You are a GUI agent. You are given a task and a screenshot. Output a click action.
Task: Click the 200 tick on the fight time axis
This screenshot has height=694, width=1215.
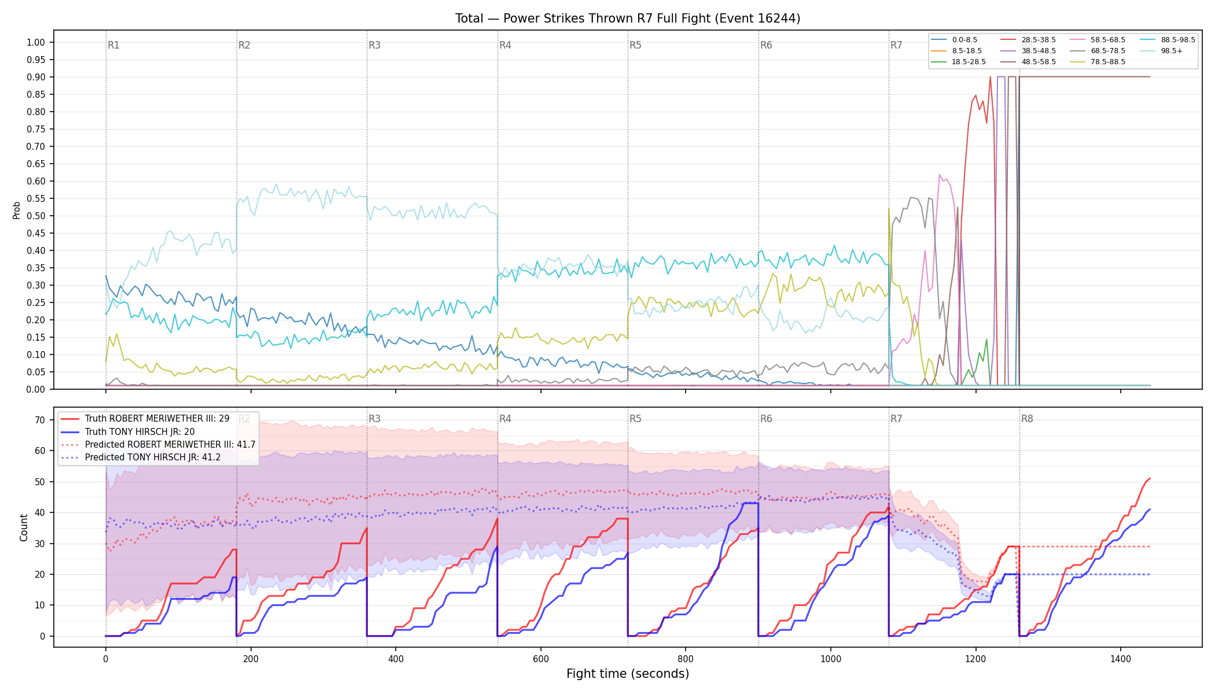pyautogui.click(x=251, y=659)
